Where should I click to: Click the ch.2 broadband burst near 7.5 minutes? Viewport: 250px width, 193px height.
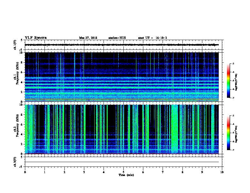pyautogui.click(x=175, y=129)
